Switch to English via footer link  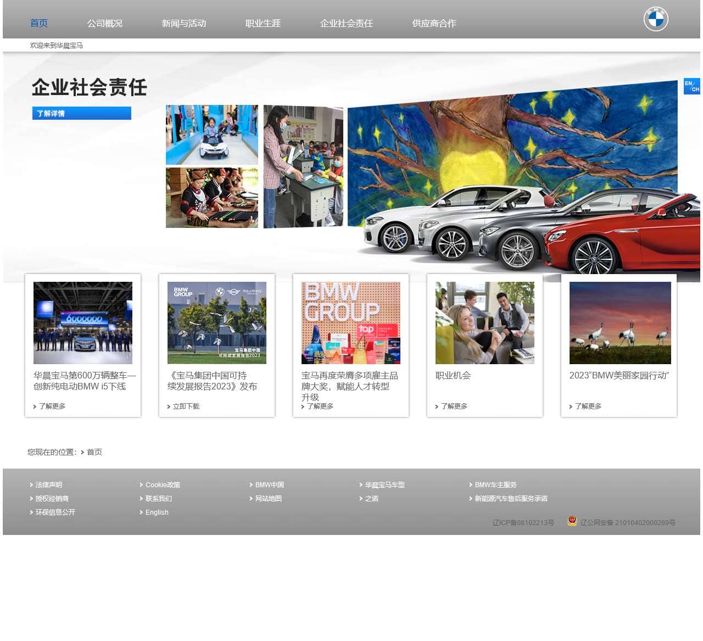(x=157, y=512)
